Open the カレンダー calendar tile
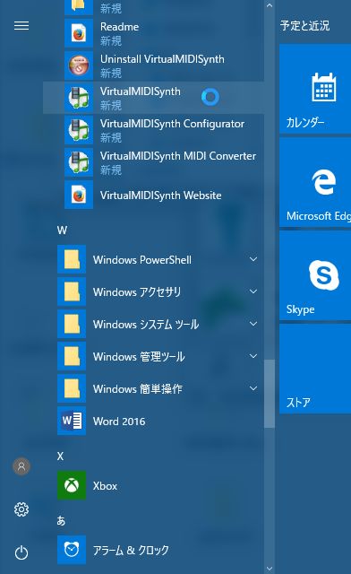351x574 pixels. pyautogui.click(x=315, y=89)
